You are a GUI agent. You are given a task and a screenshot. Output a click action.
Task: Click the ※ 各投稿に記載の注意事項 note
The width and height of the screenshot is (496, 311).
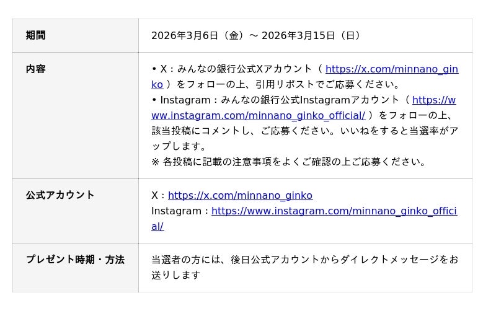(x=290, y=162)
